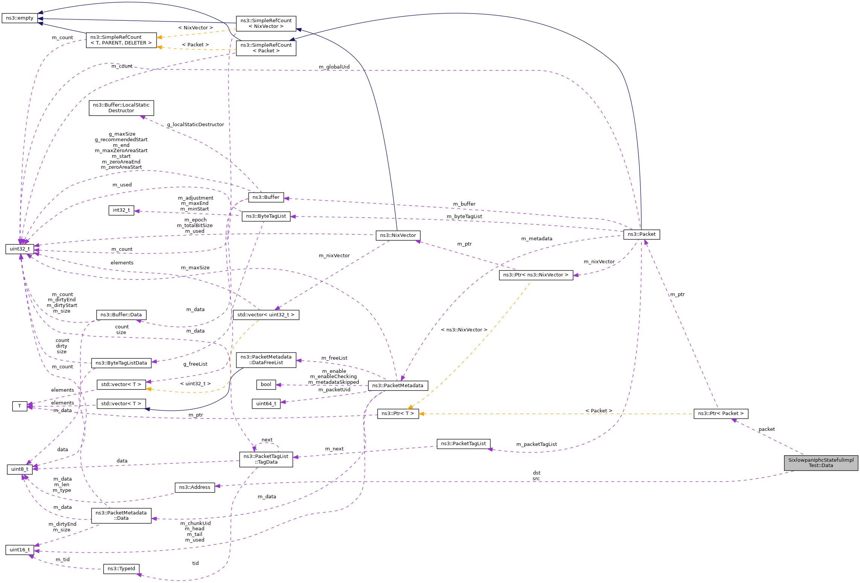Click the m_maxSize edge label
This screenshot has height=583, width=860.
195,268
